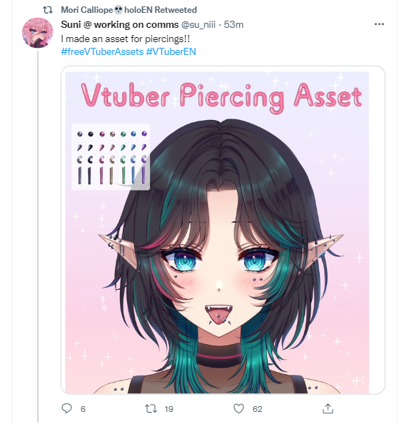399x424 pixels.
Task: Click the #freeVTuberAssets hashtag
Action: [102, 51]
